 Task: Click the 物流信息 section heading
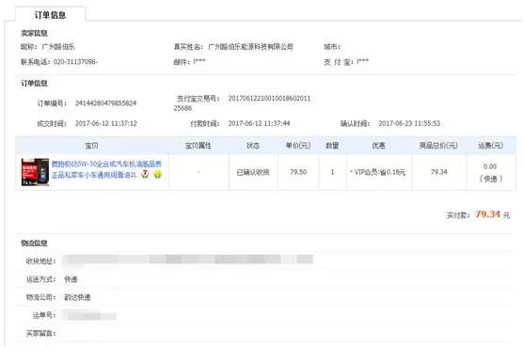[34, 244]
